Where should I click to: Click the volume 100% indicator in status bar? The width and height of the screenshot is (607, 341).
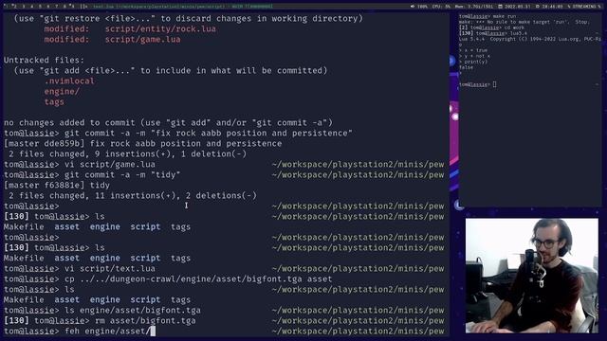pos(419,7)
